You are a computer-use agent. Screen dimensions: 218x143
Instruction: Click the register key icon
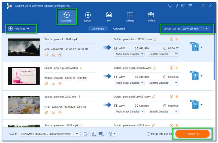177,6
